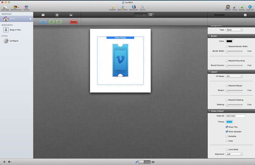Open the background Type dropdown

coord(234,30)
